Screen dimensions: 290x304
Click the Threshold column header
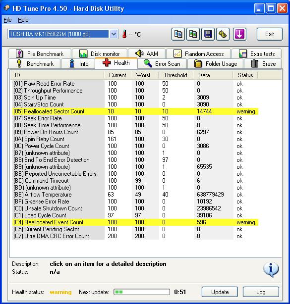point(176,75)
